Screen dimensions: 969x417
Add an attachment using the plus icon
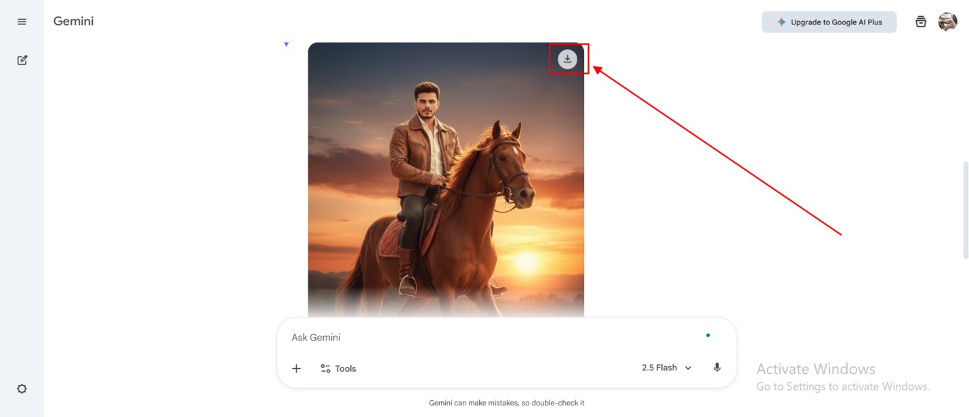(x=296, y=368)
